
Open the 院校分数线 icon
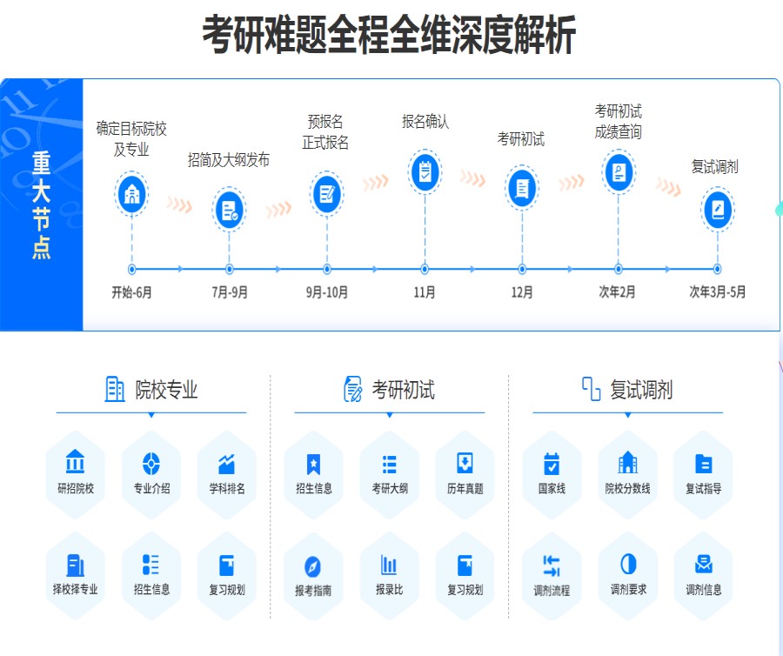[x=627, y=467]
